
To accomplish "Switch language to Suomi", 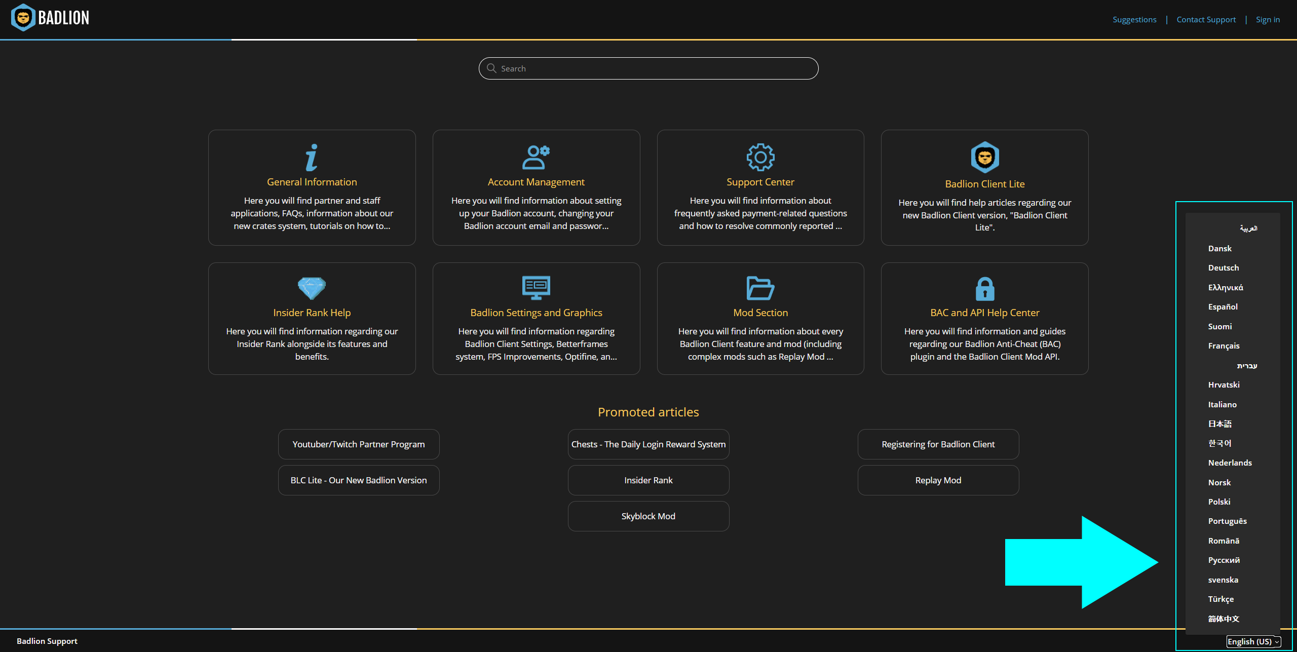I will [1219, 326].
